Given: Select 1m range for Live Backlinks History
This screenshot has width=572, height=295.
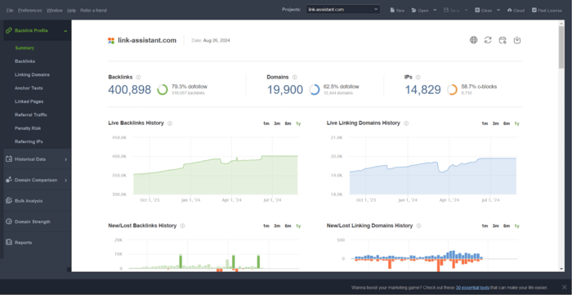Looking at the screenshot, I should click(x=266, y=123).
